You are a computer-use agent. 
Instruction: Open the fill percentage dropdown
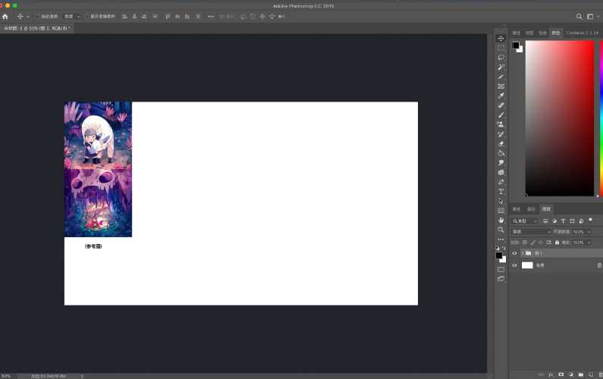[x=589, y=243]
